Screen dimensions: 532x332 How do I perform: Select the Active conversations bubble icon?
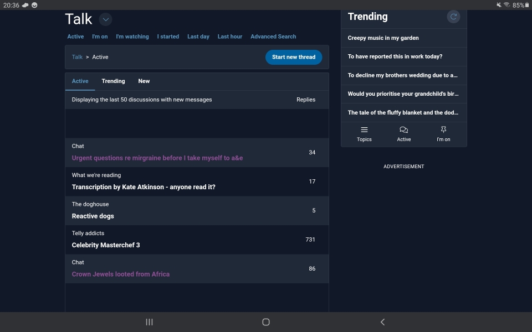404,134
